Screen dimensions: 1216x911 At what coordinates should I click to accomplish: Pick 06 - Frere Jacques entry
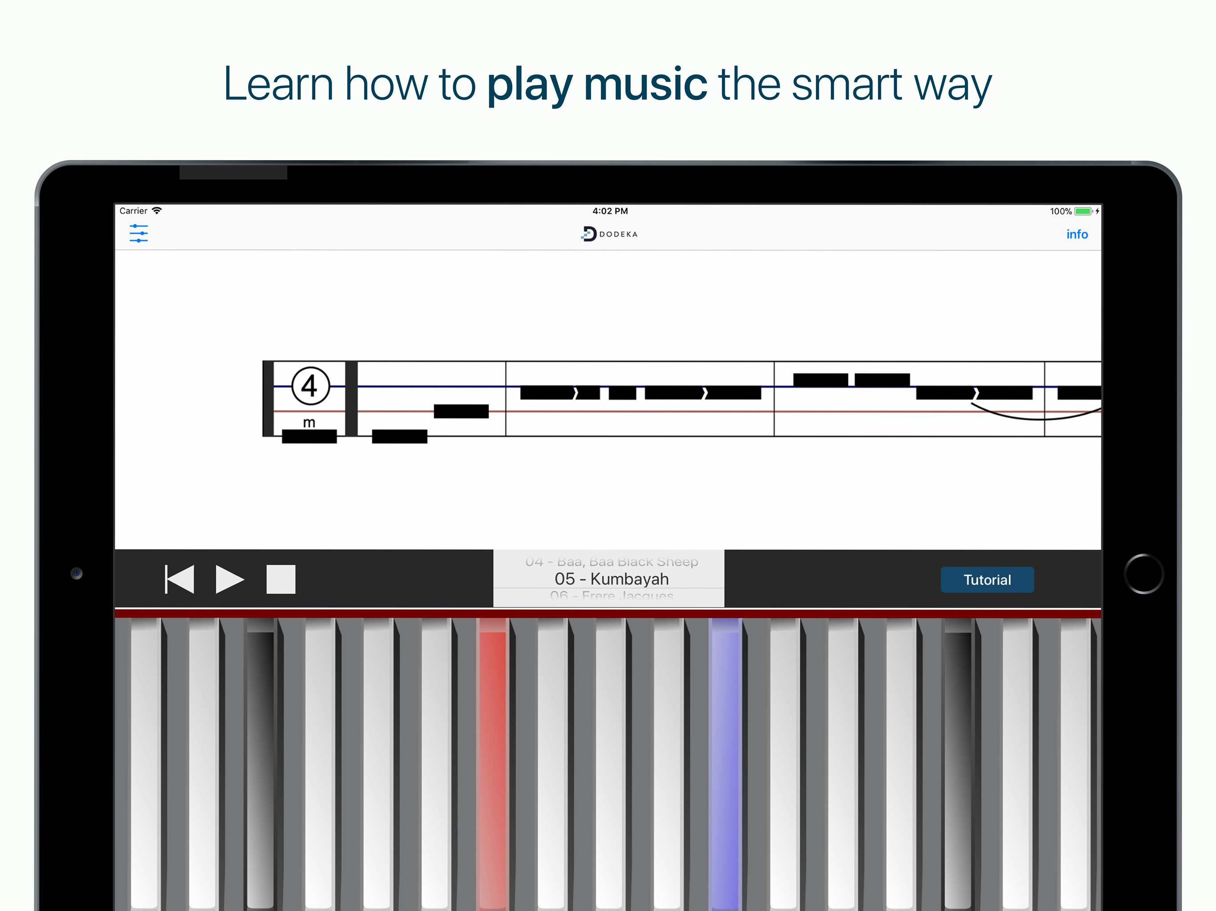click(611, 596)
